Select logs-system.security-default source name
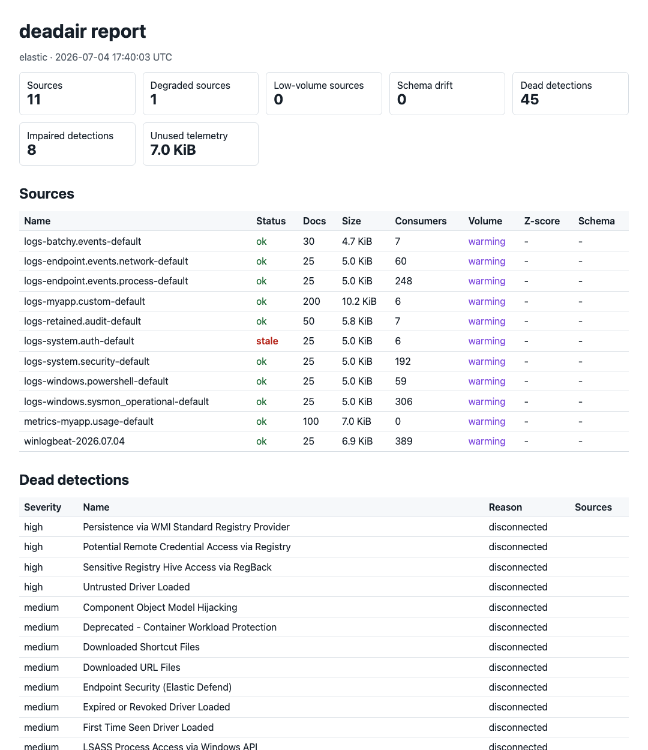The height and width of the screenshot is (750, 648). pyautogui.click(x=87, y=361)
